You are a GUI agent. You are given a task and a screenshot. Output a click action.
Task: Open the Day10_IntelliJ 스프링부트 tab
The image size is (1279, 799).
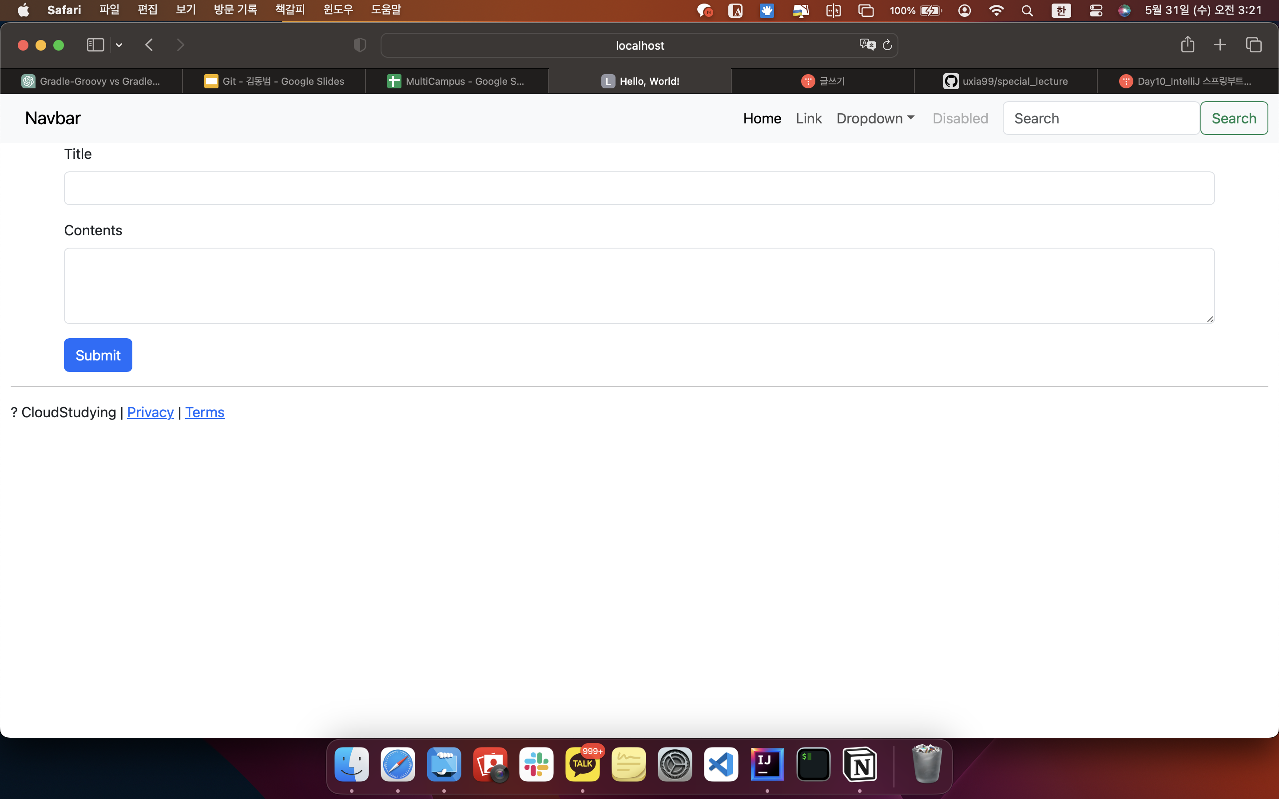1188,81
